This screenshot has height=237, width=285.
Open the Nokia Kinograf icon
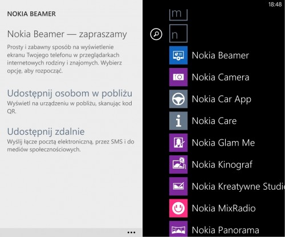pos(178,164)
